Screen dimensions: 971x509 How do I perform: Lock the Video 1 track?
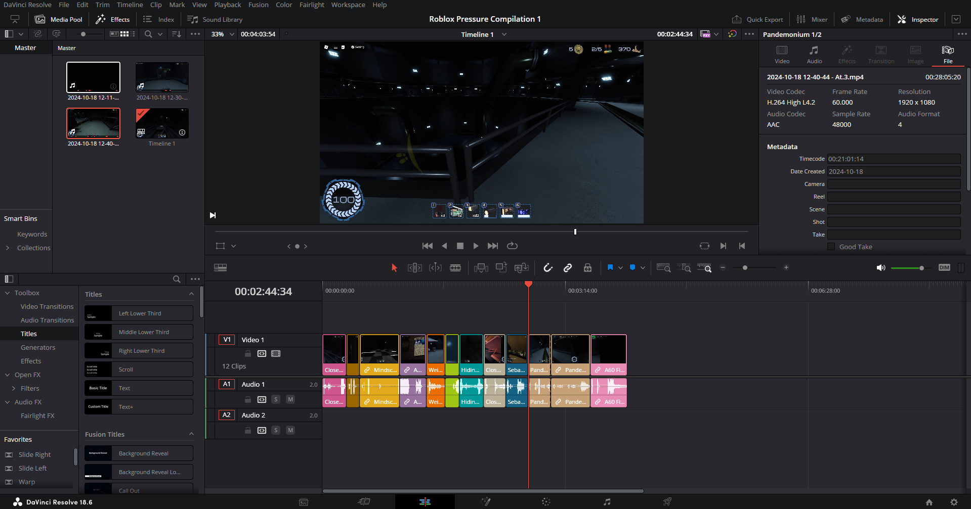248,354
